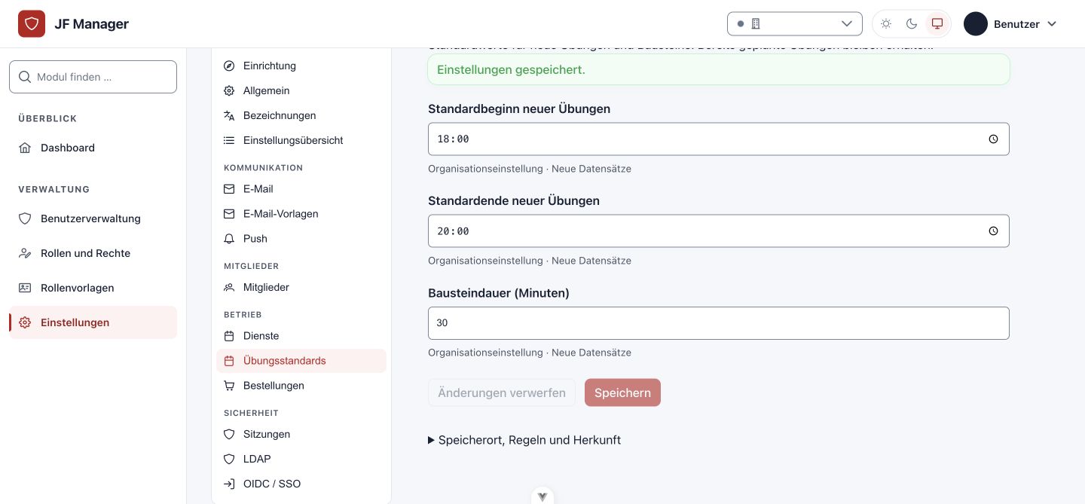Edit the Standardbeginn neuer Übungen time field
Viewport: 1085px width, 504px height.
(718, 139)
